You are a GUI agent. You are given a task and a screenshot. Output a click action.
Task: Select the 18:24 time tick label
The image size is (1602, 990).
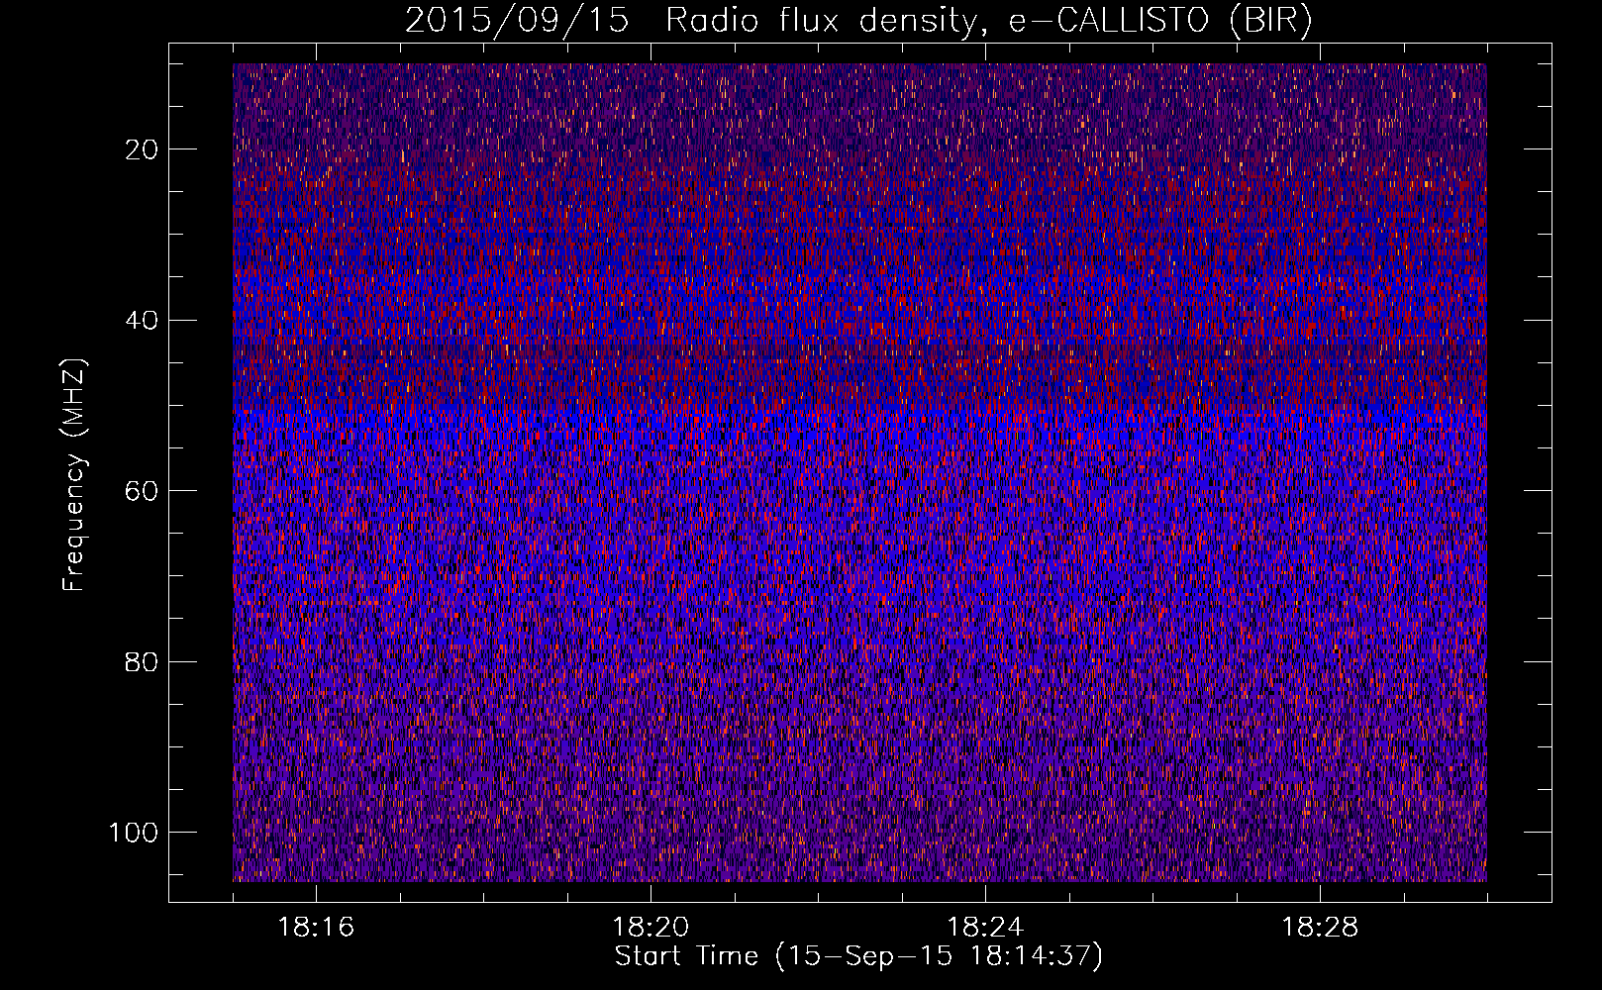tap(985, 928)
